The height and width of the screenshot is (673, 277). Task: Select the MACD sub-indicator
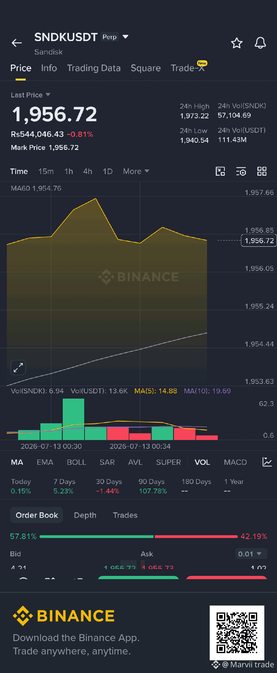coord(235,462)
